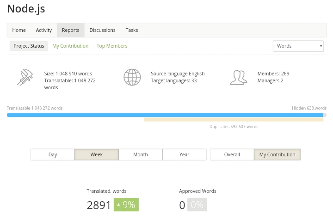Switch to Year time range
333x222 pixels.
(x=184, y=154)
